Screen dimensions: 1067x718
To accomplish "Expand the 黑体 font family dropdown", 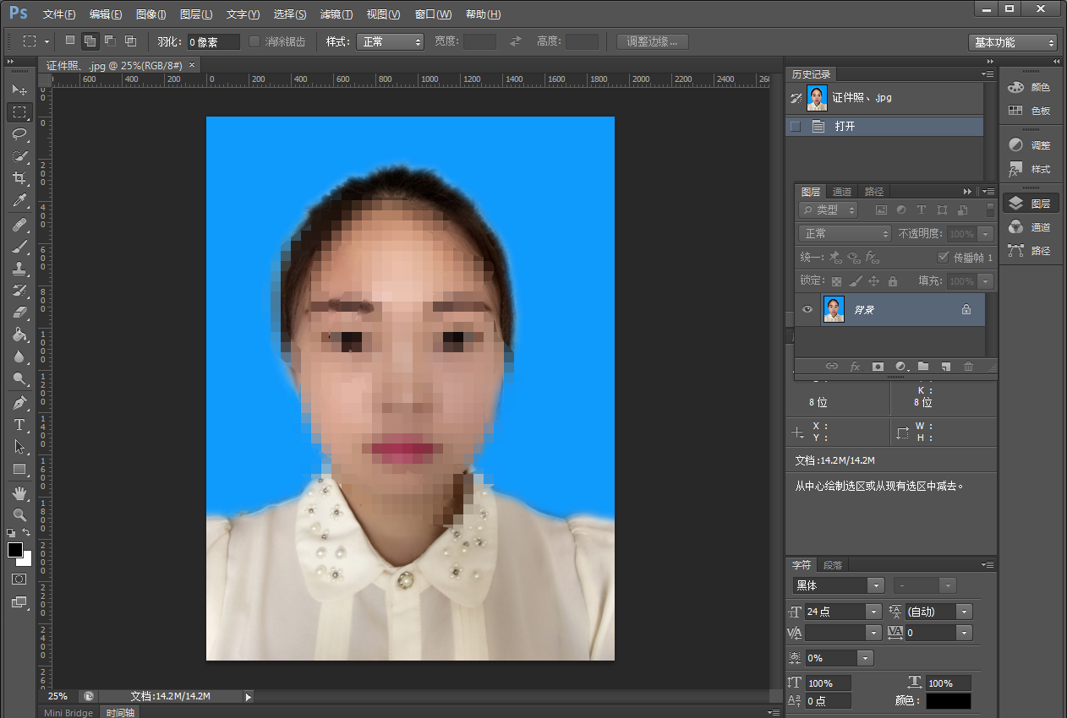I will tap(839, 585).
